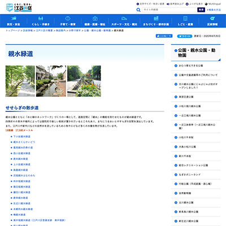
Task: Open the 防災・安全 disaster safety icon
Action: (x=14, y=19)
